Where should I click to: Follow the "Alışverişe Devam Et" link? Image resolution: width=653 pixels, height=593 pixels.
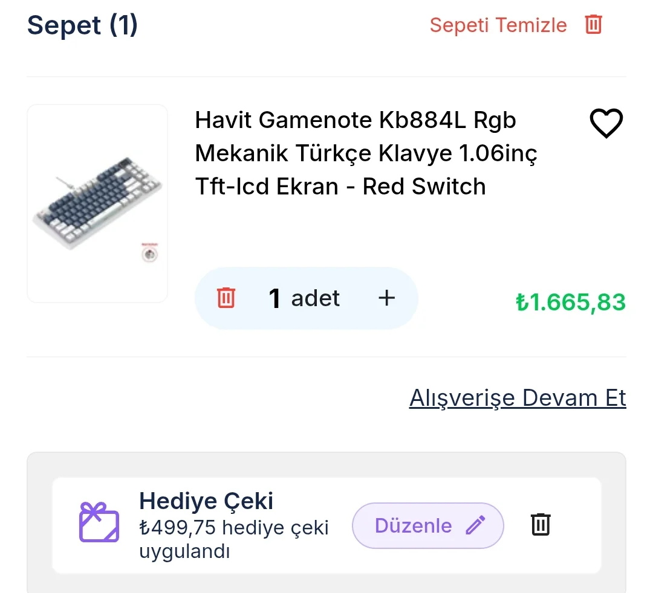518,398
